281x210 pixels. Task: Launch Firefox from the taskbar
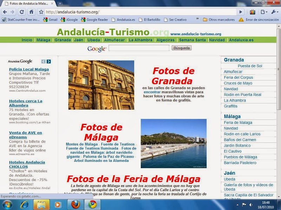(x=75, y=205)
